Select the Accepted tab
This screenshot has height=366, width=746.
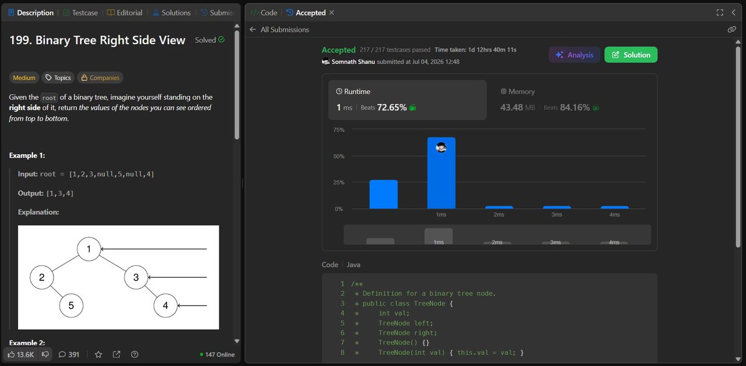point(305,12)
